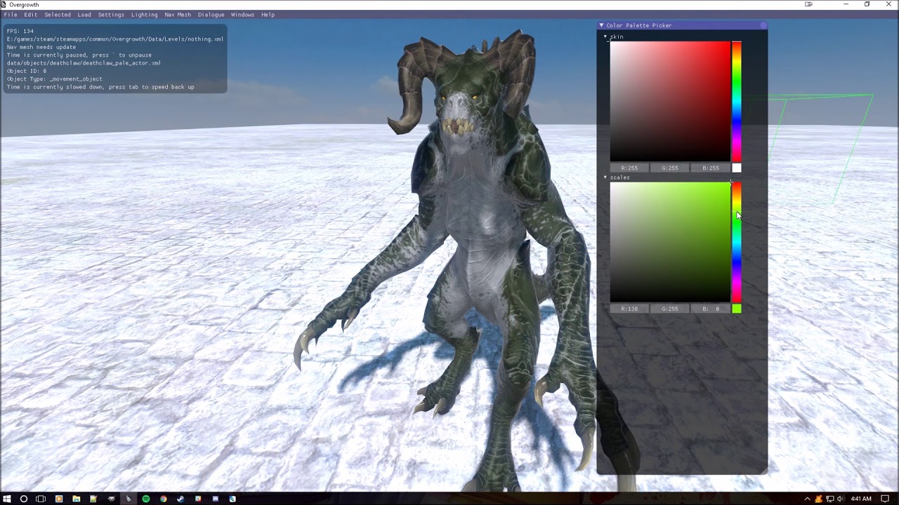Image resolution: width=899 pixels, height=505 pixels.
Task: Open the notification center icon
Action: [885, 499]
